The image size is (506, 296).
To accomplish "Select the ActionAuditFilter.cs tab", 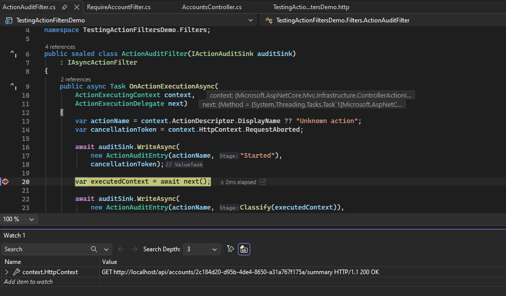I will [x=29, y=7].
